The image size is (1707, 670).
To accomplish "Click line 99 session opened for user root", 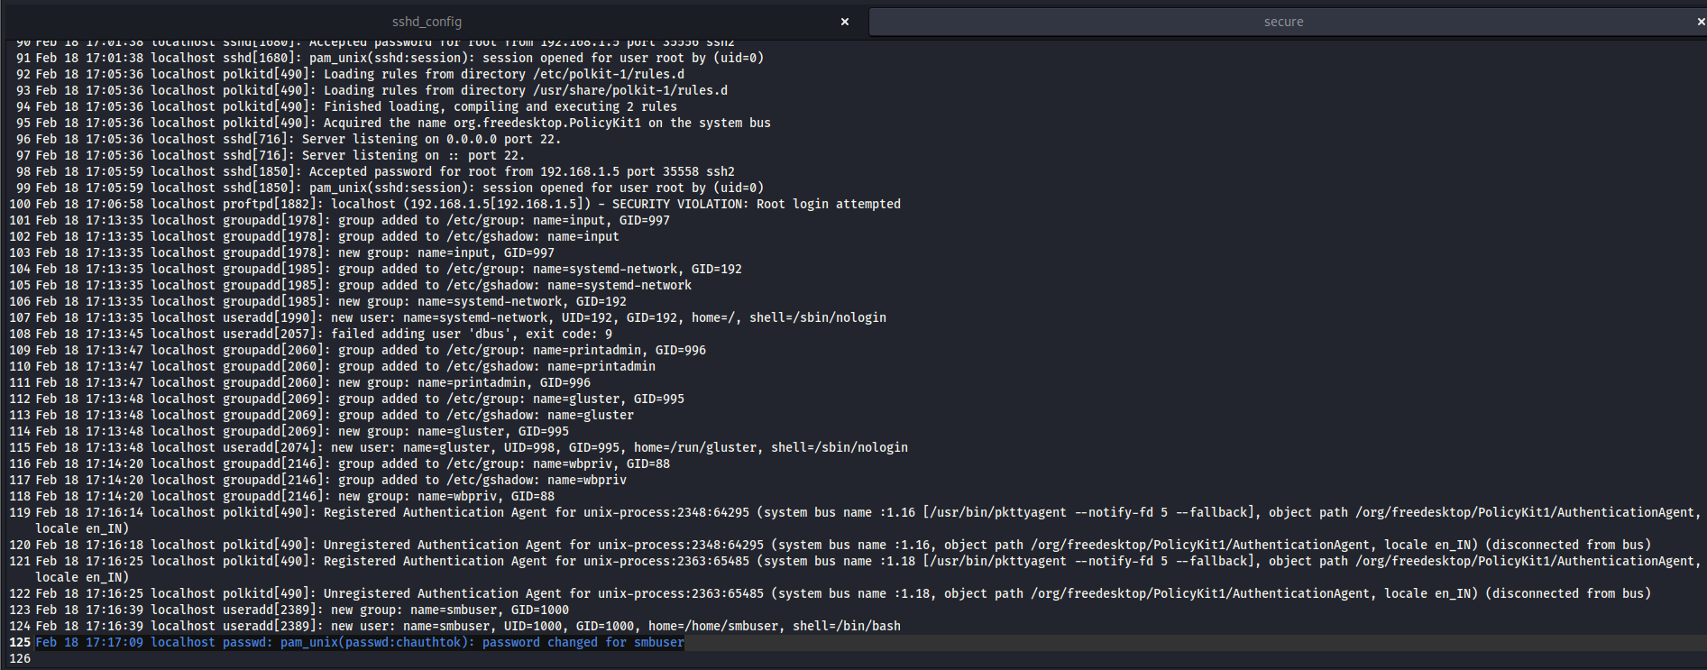I will [x=399, y=188].
